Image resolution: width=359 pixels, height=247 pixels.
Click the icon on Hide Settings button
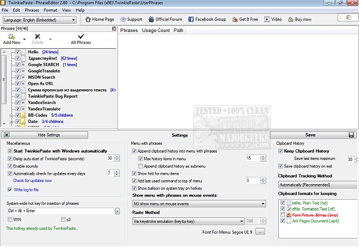tap(7, 135)
